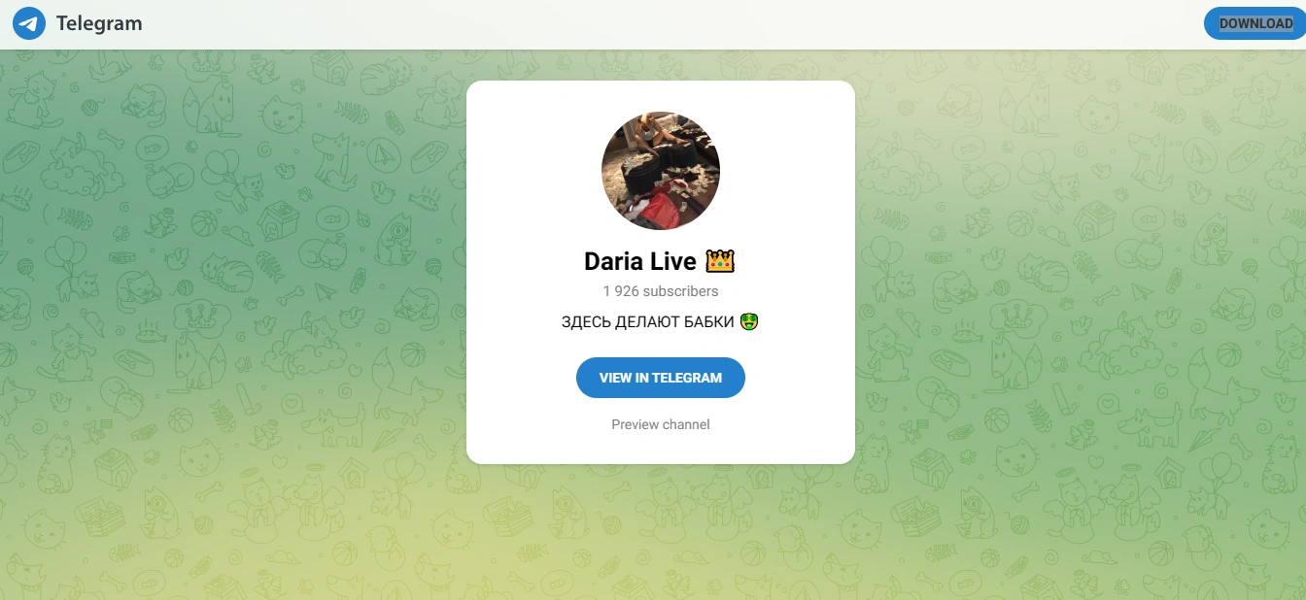Click blank card area below Preview channel
The height and width of the screenshot is (600, 1306).
[x=661, y=449]
